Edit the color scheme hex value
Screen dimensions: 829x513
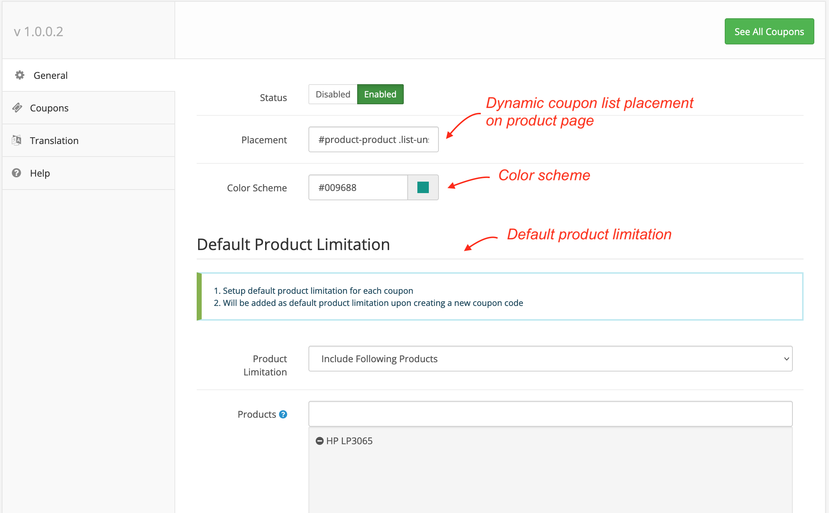pyautogui.click(x=358, y=187)
